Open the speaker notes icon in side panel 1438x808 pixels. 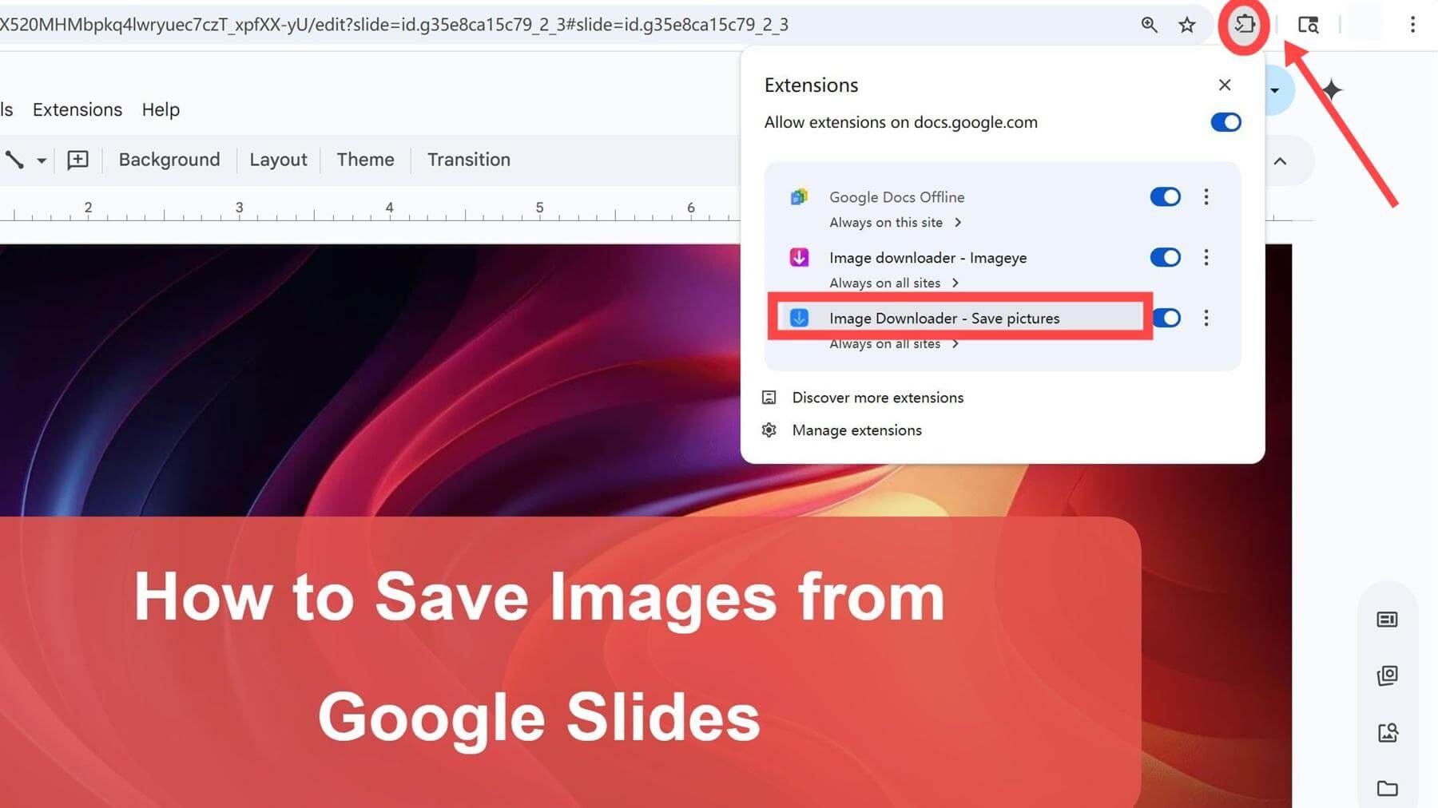[1388, 620]
